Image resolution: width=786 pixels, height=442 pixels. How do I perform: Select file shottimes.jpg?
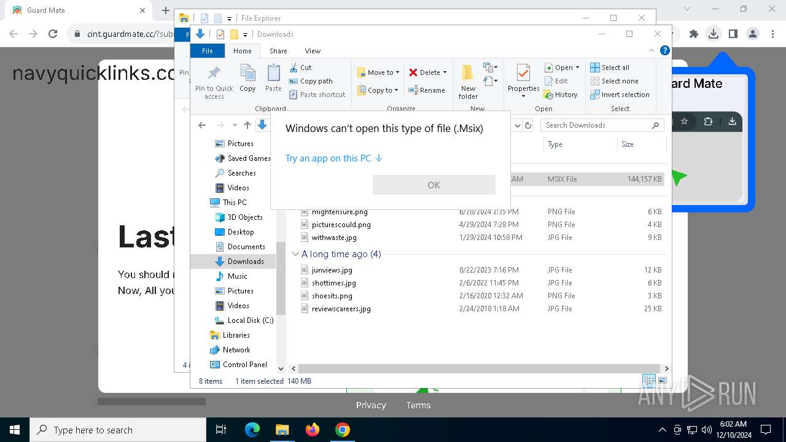[333, 283]
